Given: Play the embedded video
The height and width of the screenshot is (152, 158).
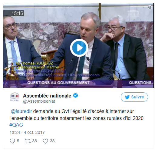Looking at the screenshot, I should pyautogui.click(x=79, y=48).
